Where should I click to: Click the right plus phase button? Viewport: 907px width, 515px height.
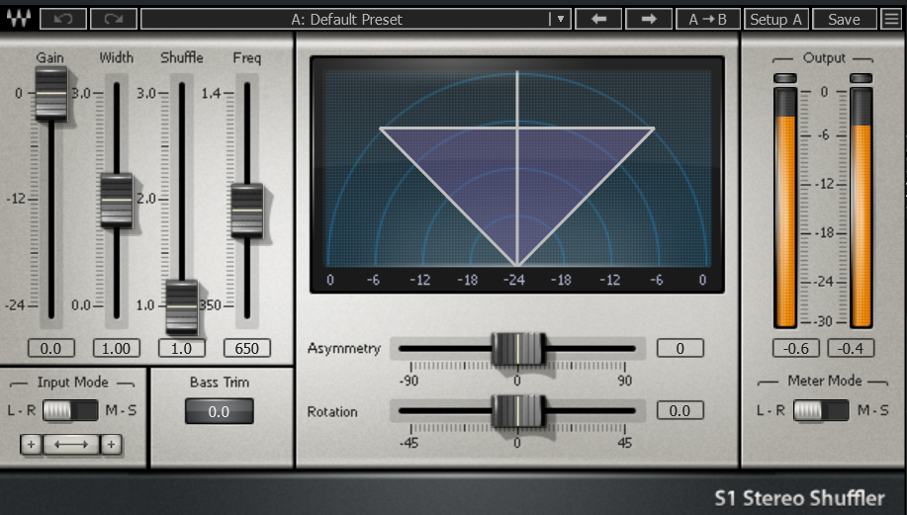pyautogui.click(x=111, y=444)
